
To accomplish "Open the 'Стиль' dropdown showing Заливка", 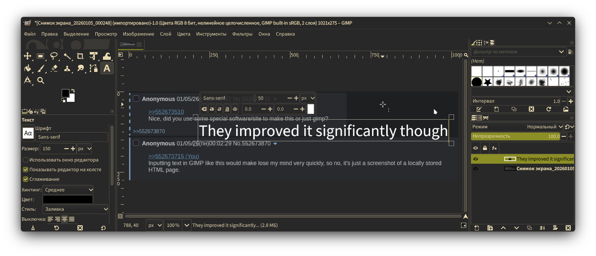I will (x=75, y=209).
